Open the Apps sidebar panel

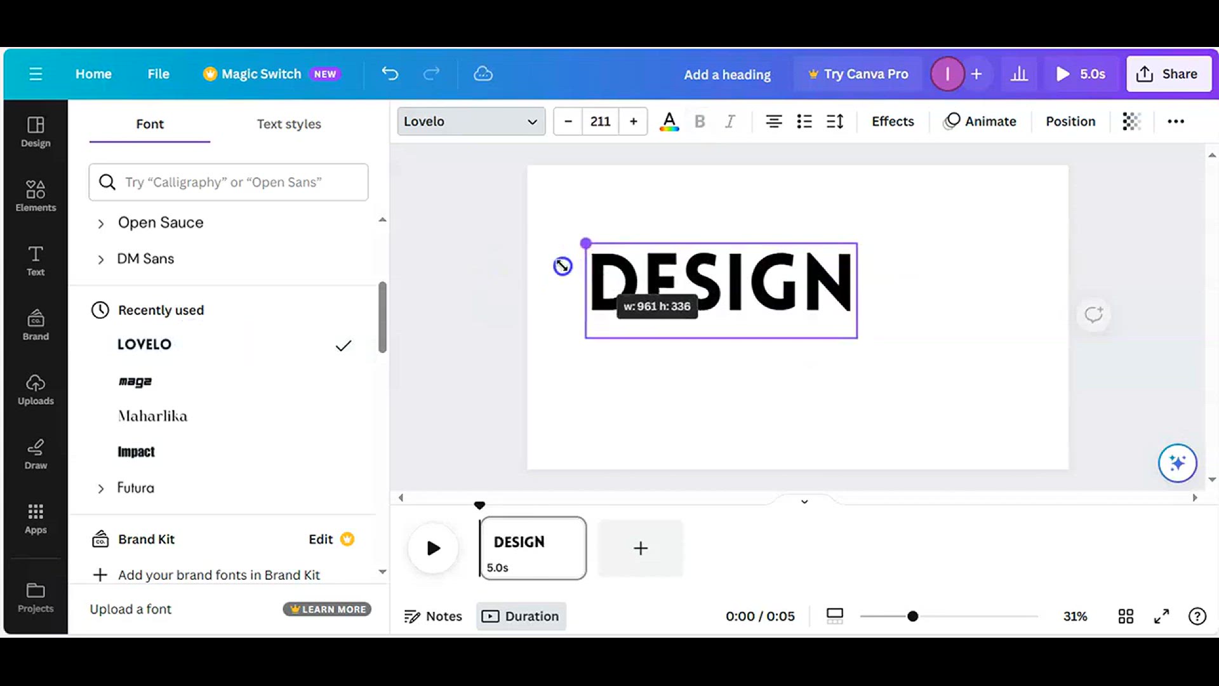[x=36, y=519]
